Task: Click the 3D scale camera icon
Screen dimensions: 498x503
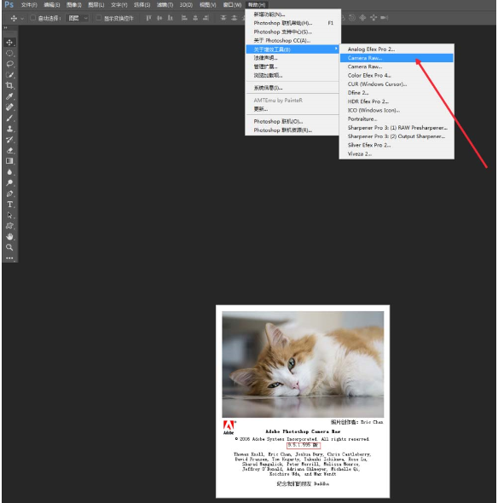Action: click(384, 18)
